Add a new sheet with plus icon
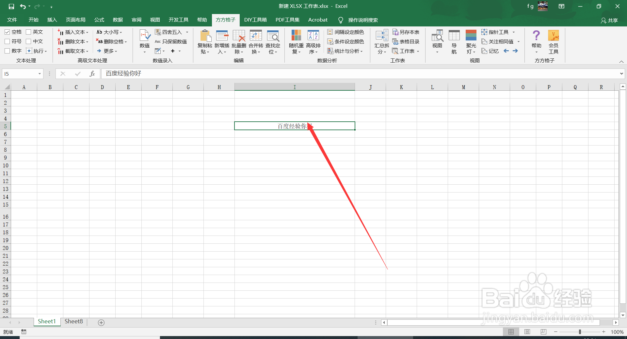Image resolution: width=627 pixels, height=339 pixels. click(101, 322)
